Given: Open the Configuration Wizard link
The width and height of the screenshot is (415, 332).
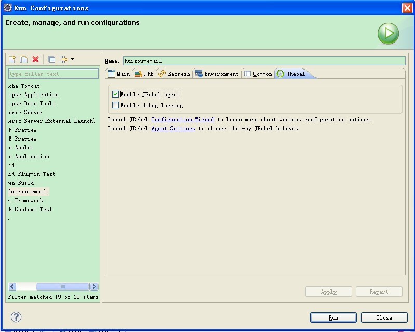Looking at the screenshot, I should 183,119.
